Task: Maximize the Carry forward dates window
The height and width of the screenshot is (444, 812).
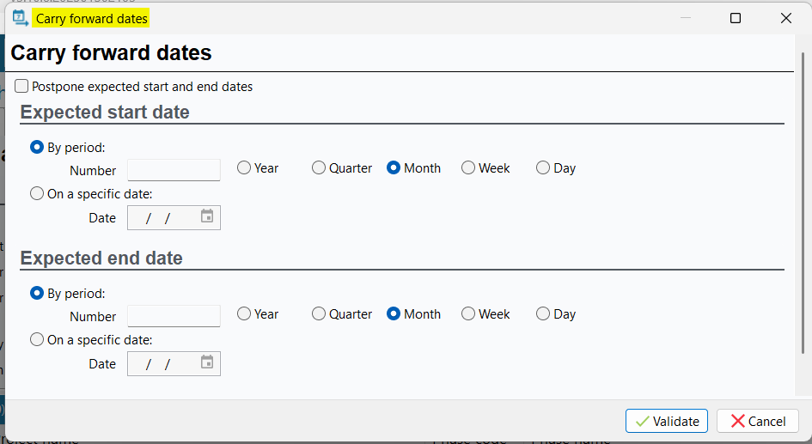Action: [x=736, y=18]
